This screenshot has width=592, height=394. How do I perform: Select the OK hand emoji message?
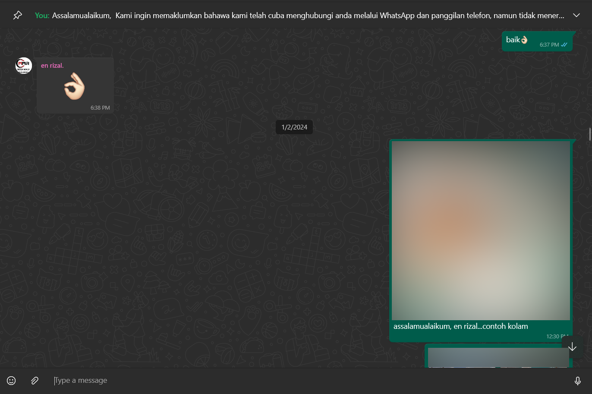(75, 86)
